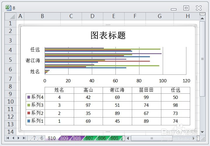Click horizontal axis value 60
The width and height of the screenshot is (210, 146).
click(115, 81)
